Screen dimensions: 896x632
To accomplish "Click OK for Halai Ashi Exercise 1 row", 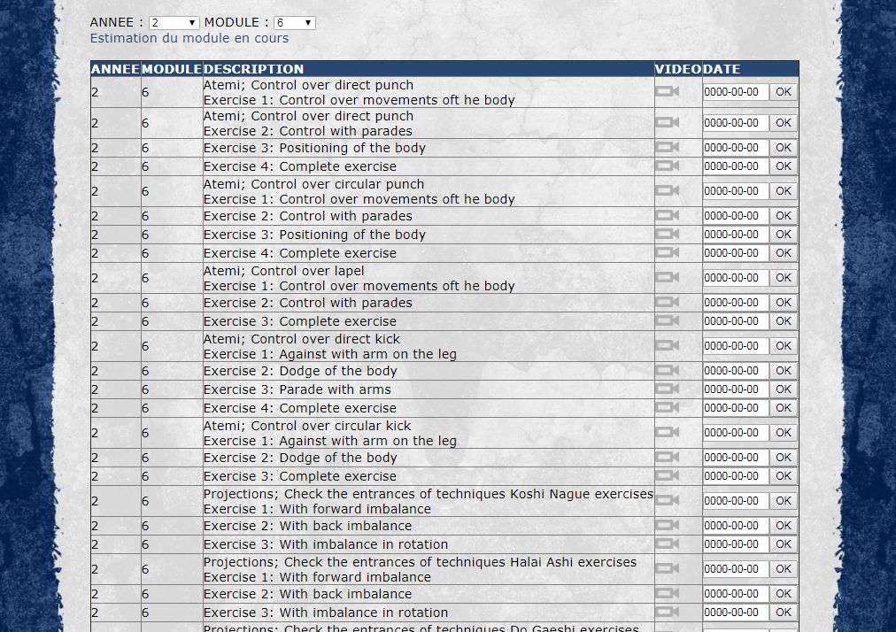I will pyautogui.click(x=783, y=569).
